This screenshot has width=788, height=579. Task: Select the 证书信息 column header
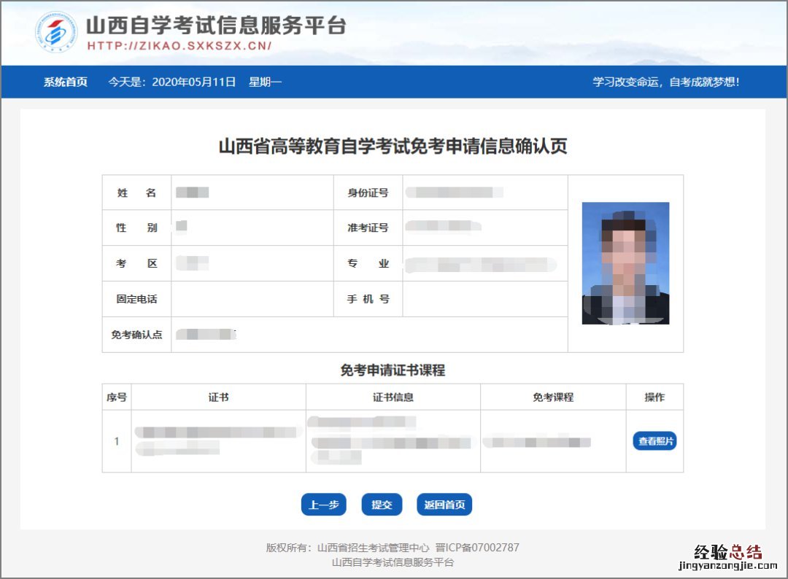(x=393, y=397)
